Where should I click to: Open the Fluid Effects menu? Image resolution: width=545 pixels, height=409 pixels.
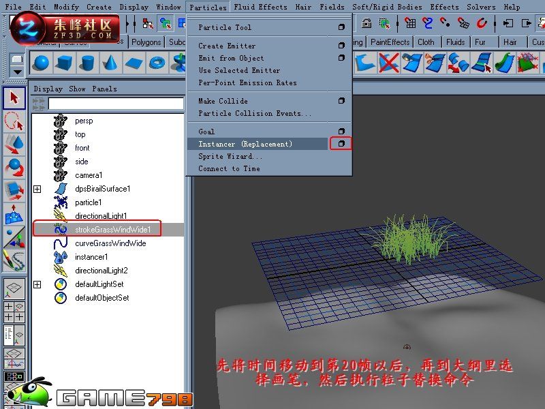click(x=260, y=7)
